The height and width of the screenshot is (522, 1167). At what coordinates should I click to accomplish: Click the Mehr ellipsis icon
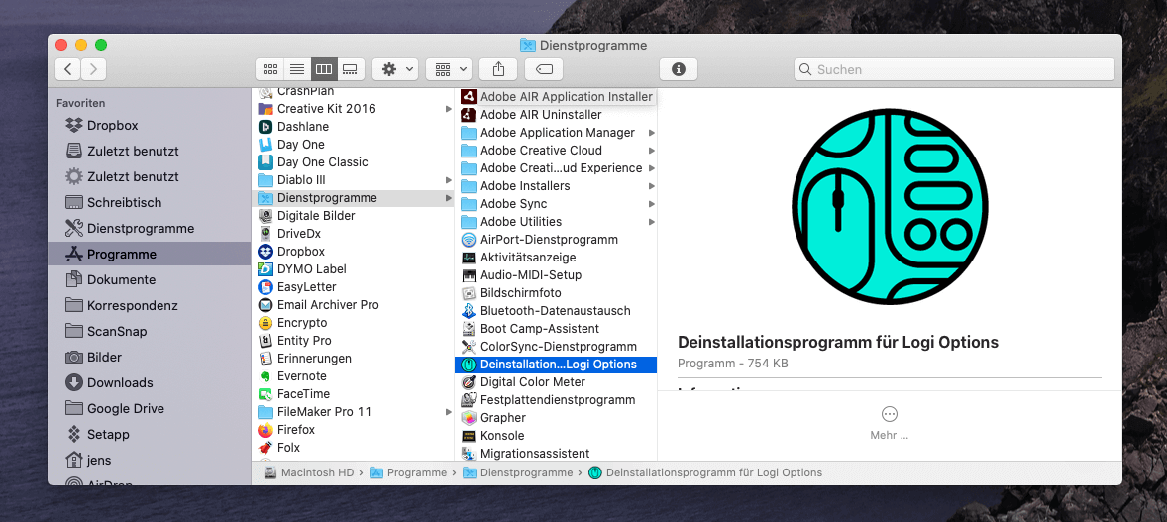889,414
